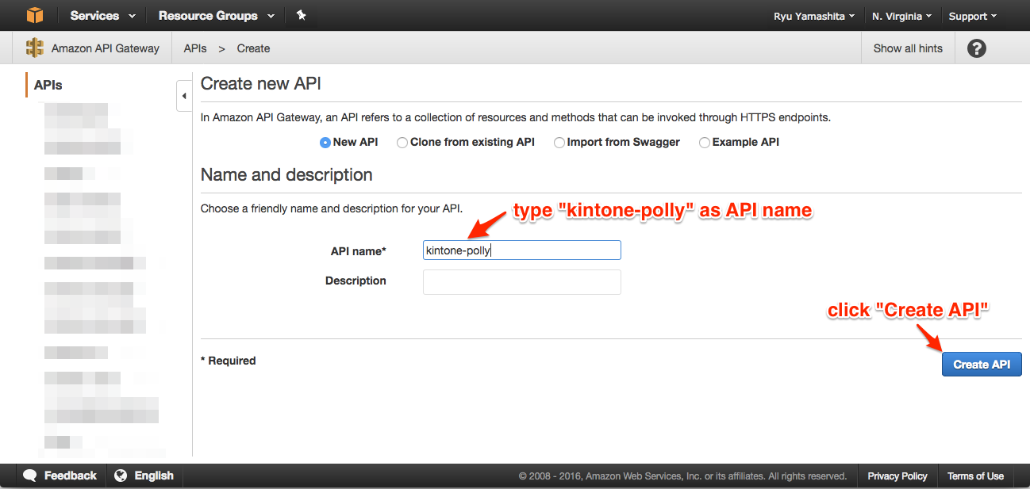This screenshot has width=1030, height=489.
Task: Focus the Description input field
Action: (522, 282)
